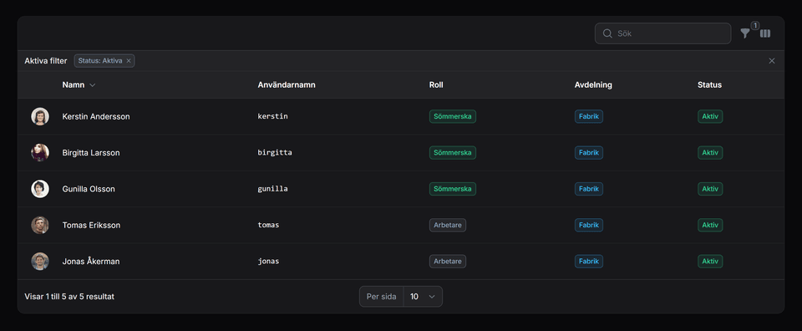Select the name Gunilla Olsson
The height and width of the screenshot is (331, 802).
89,189
